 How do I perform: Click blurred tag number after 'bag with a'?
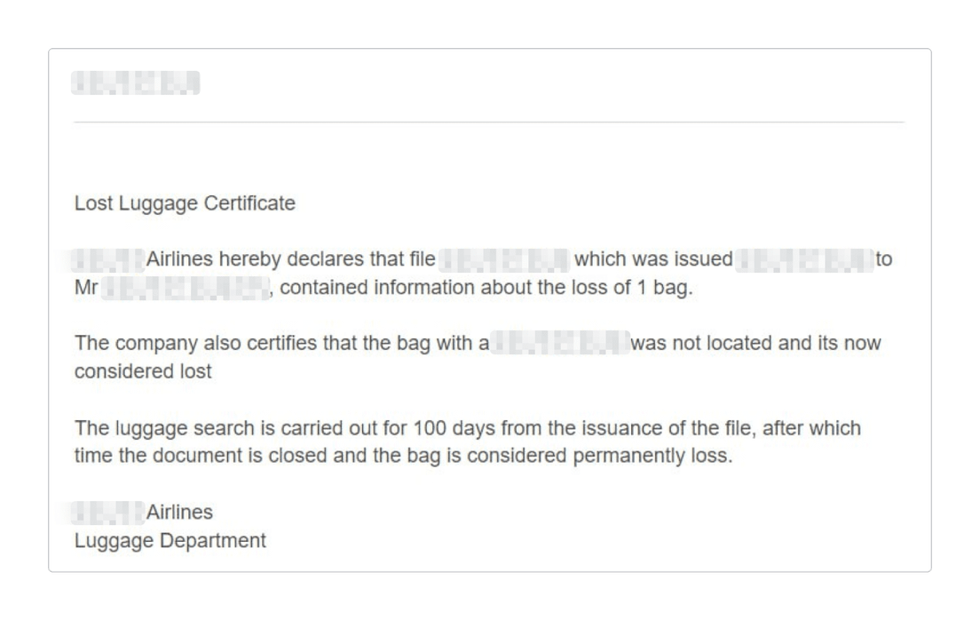[561, 343]
